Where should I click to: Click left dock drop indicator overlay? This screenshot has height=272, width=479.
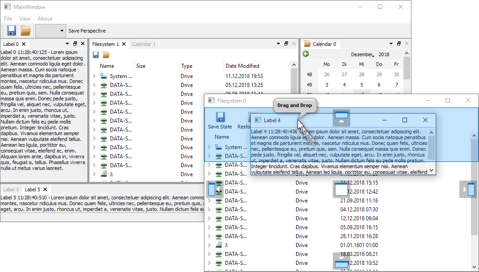pyautogui.click(x=215, y=189)
